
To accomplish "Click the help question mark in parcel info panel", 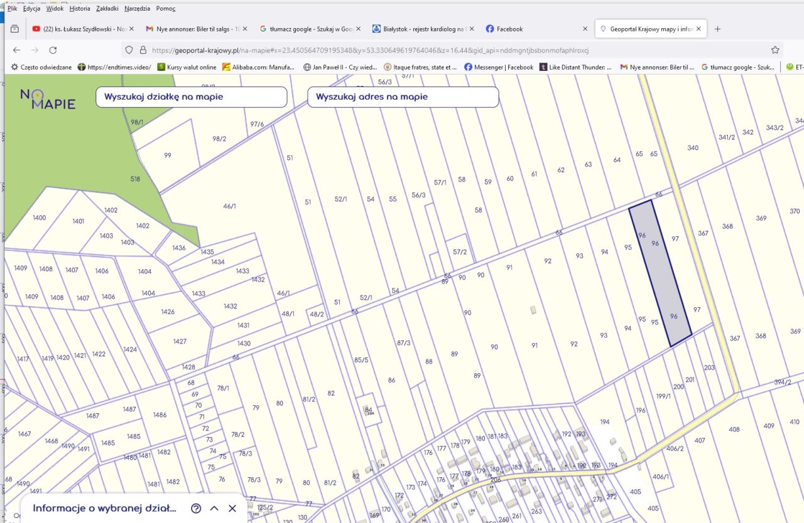I will [x=196, y=509].
